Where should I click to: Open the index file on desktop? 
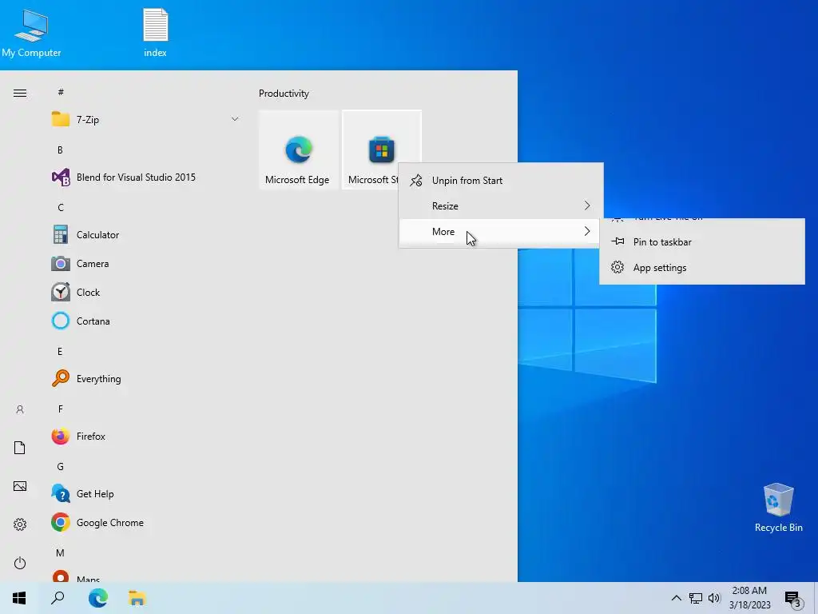click(156, 32)
